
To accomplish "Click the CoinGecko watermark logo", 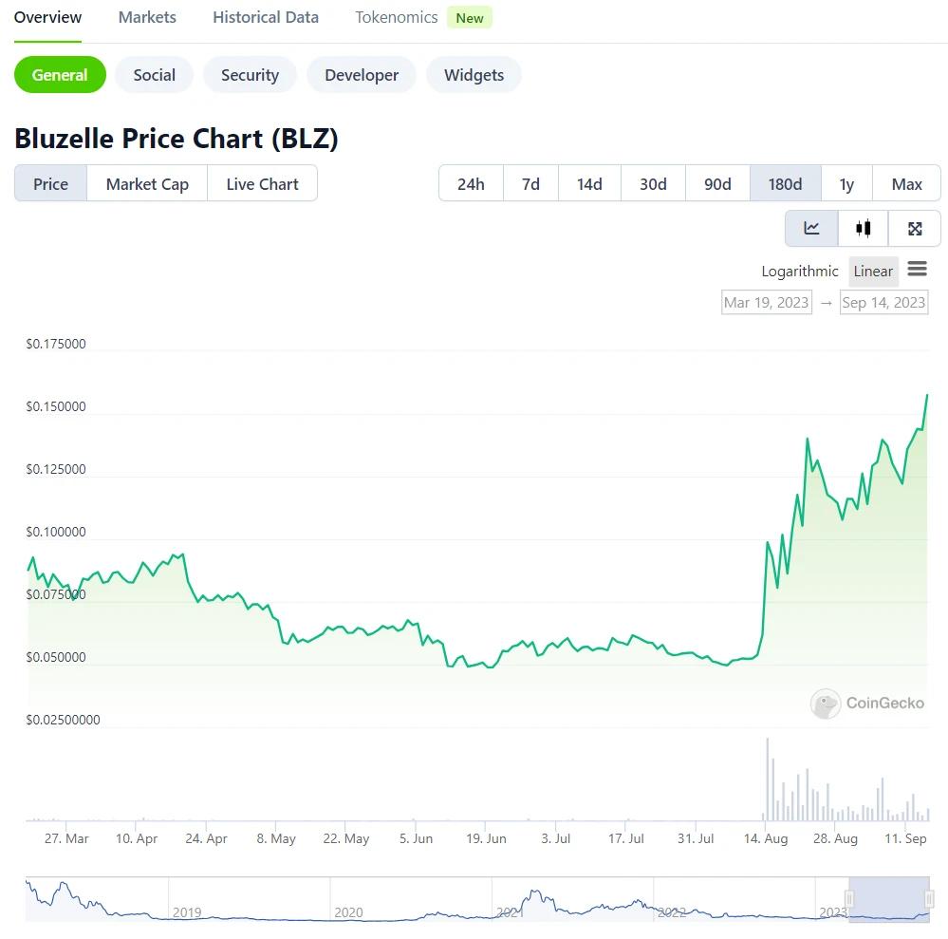I will [866, 704].
